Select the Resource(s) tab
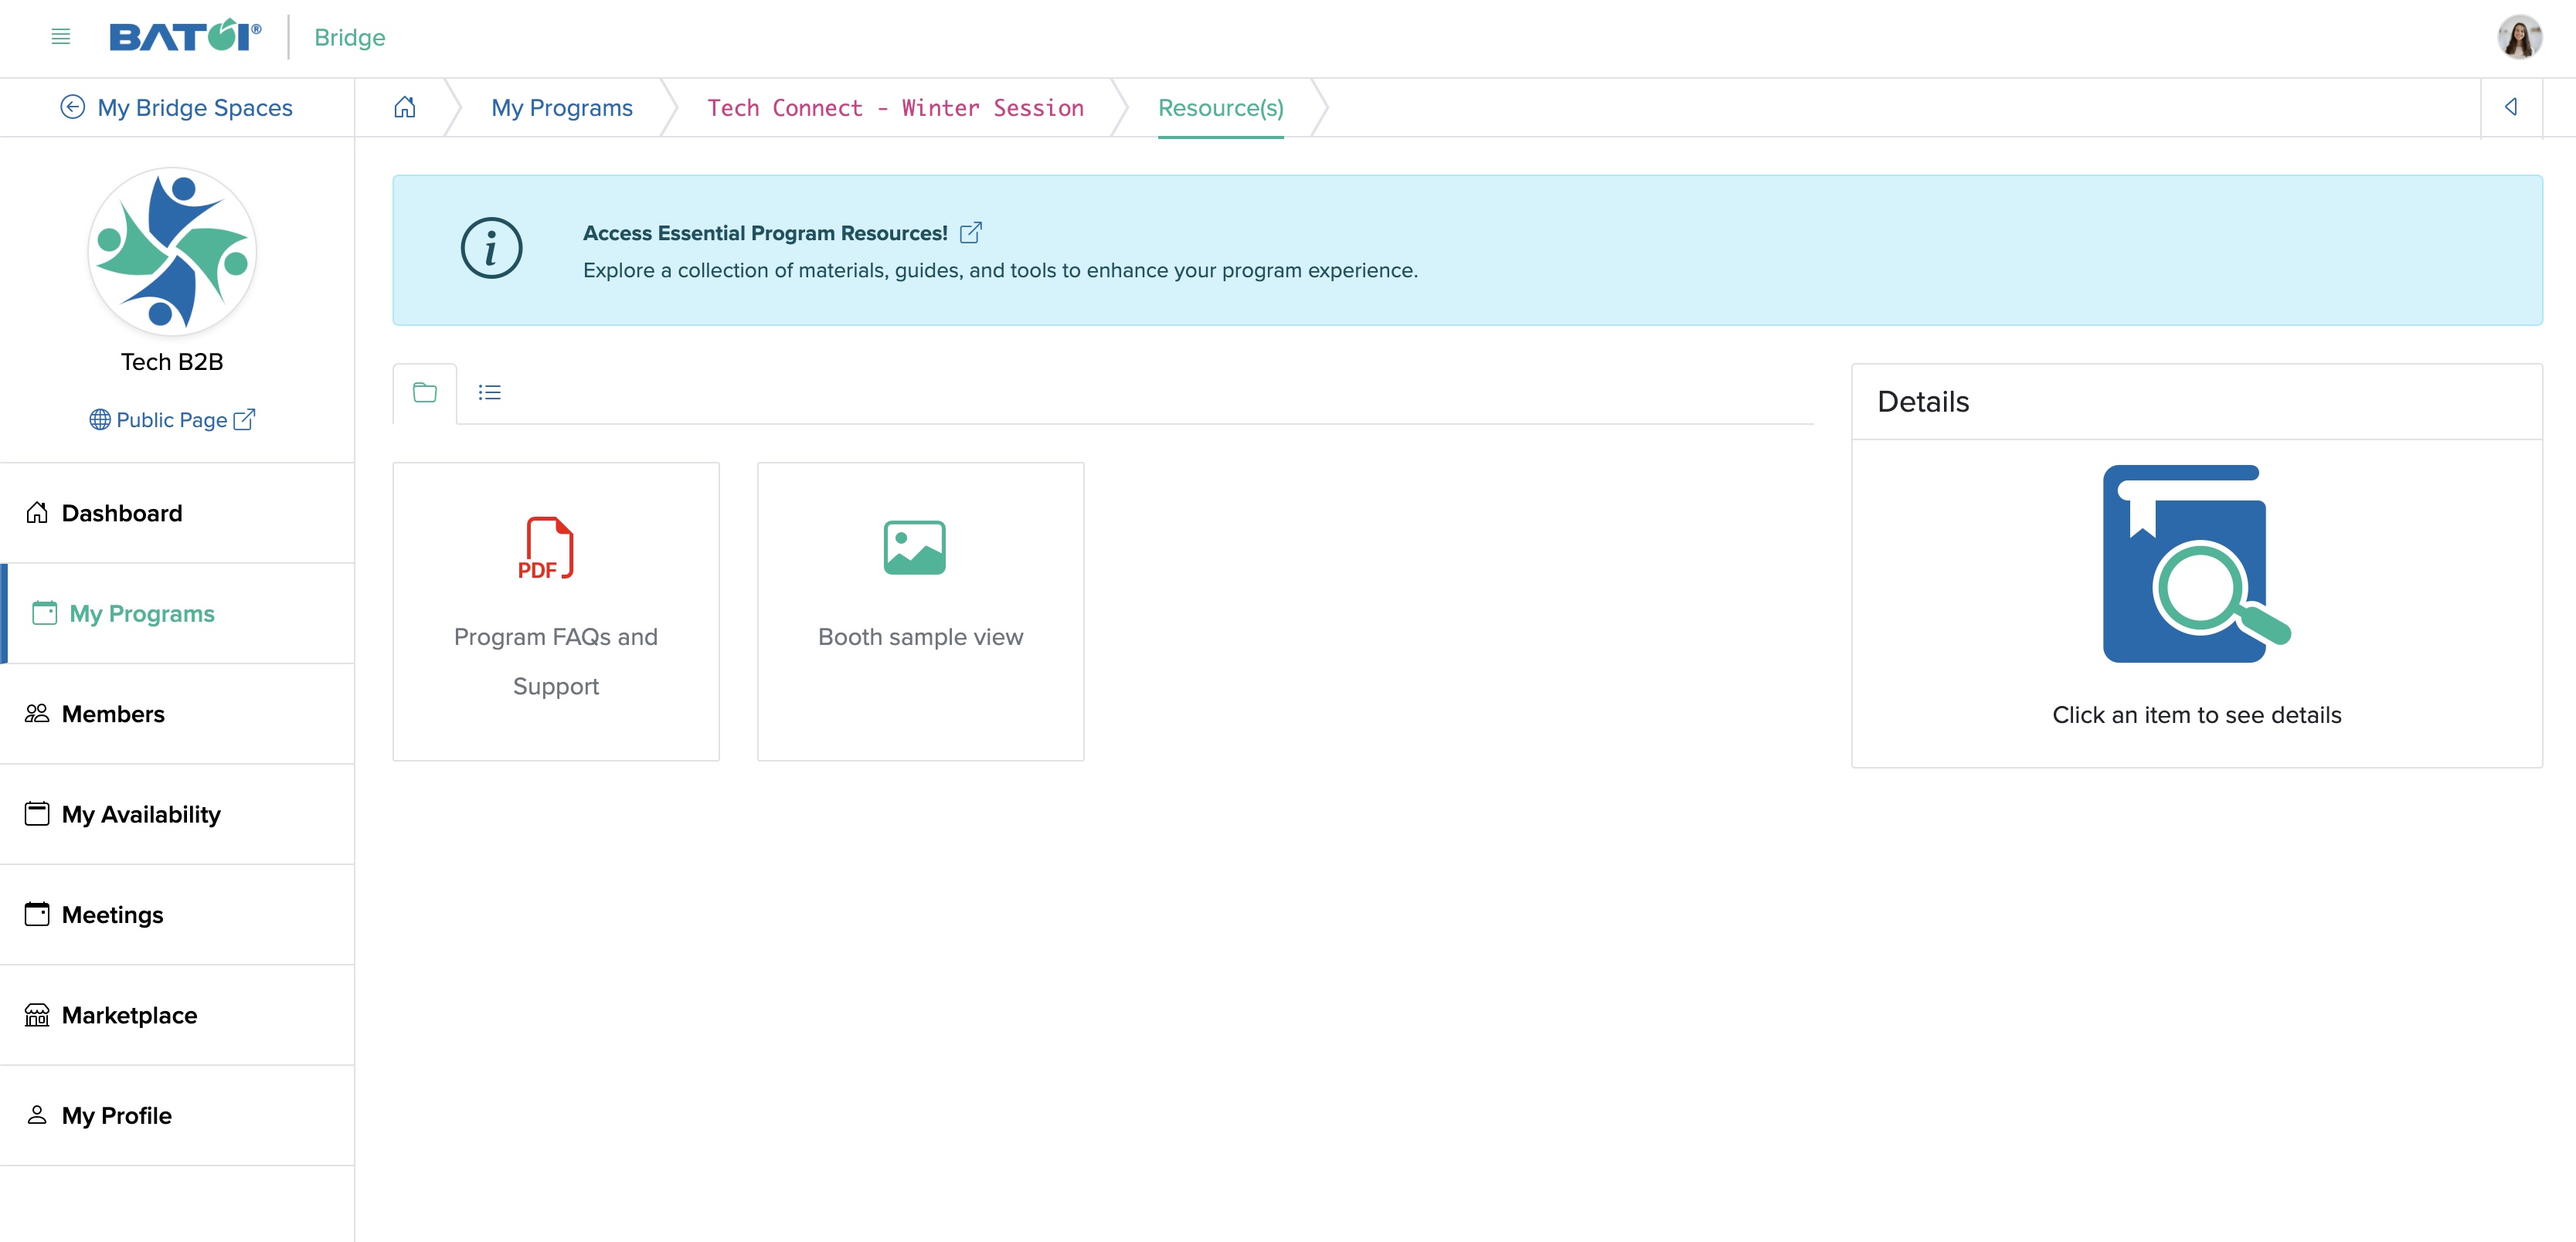2576x1242 pixels. tap(1222, 107)
